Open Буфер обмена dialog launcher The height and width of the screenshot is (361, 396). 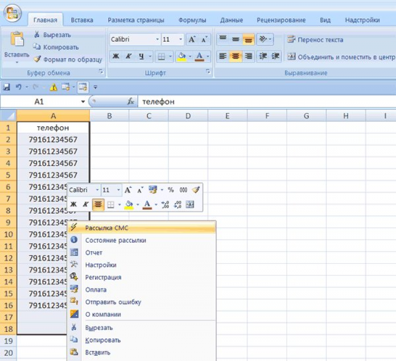(101, 72)
